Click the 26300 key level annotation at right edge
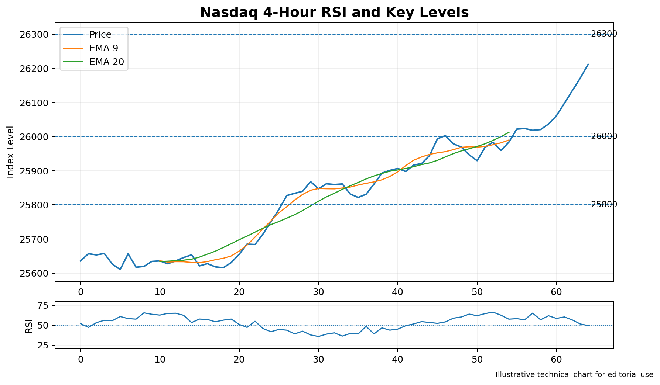Viewport: 660px width, 385px height. [604, 34]
